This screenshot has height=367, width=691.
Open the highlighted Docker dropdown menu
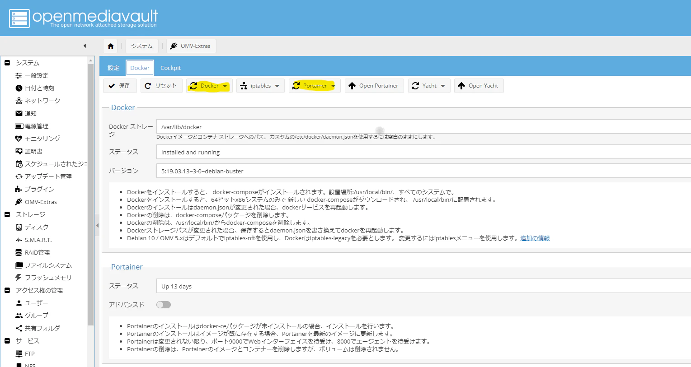click(209, 86)
